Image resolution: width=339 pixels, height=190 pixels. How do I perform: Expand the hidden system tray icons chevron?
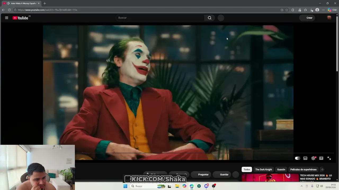point(301,186)
